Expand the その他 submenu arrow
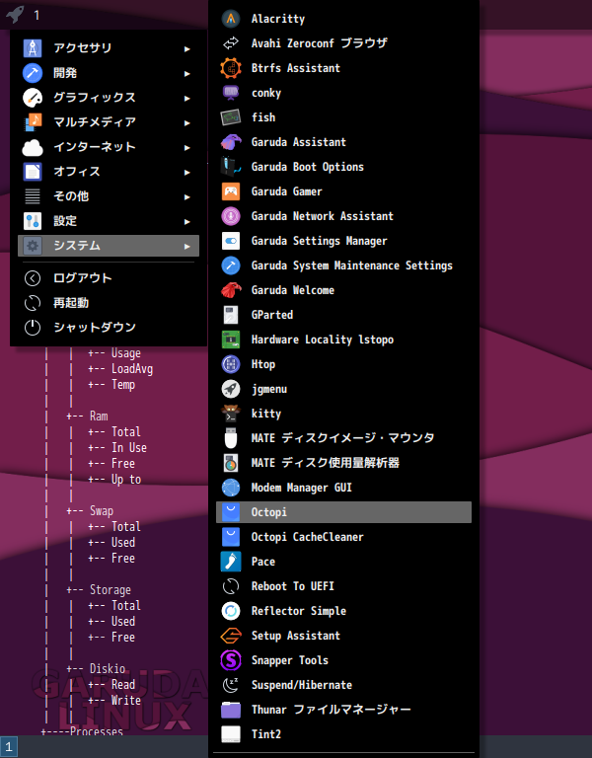Screen dimensions: 592x758 point(187,196)
